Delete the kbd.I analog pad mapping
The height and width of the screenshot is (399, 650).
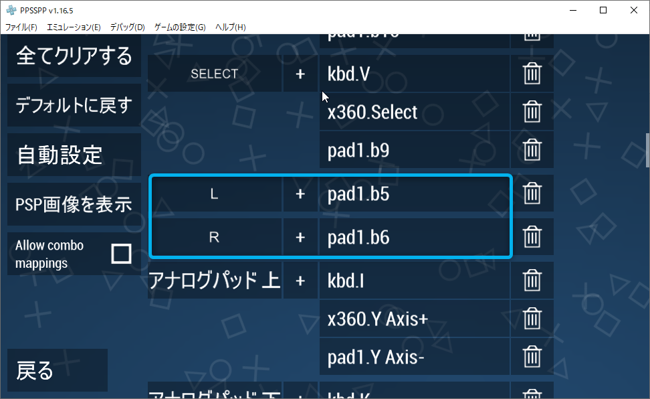(532, 280)
